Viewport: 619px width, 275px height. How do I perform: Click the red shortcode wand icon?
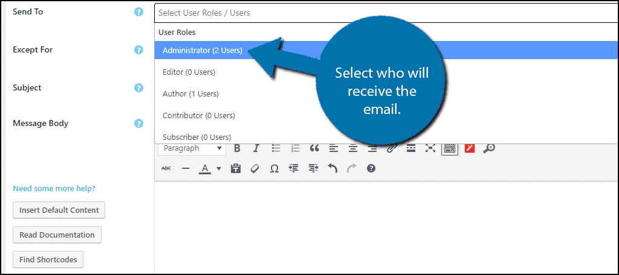(x=469, y=148)
